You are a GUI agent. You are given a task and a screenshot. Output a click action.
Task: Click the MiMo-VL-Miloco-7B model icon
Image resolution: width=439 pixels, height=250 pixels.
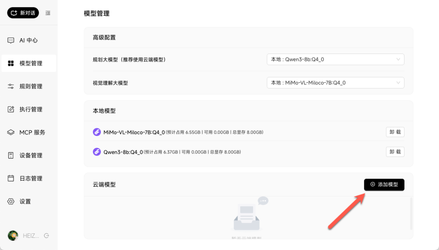pos(97,132)
